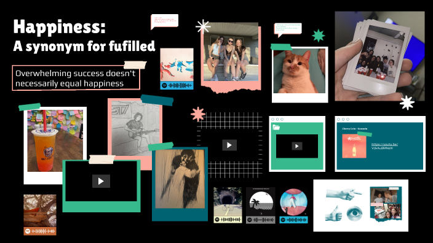This screenshot has width=433, height=243.
Task: Select the circular pink album cover
Action: 293,202
